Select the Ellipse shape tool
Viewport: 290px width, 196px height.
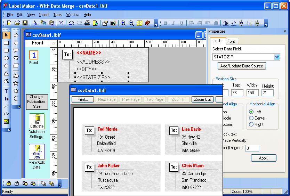(6, 58)
